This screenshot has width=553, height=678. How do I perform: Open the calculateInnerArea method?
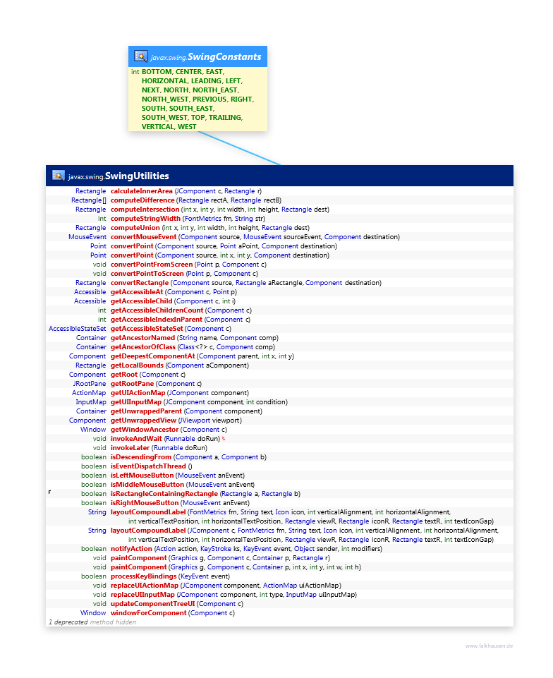click(141, 191)
